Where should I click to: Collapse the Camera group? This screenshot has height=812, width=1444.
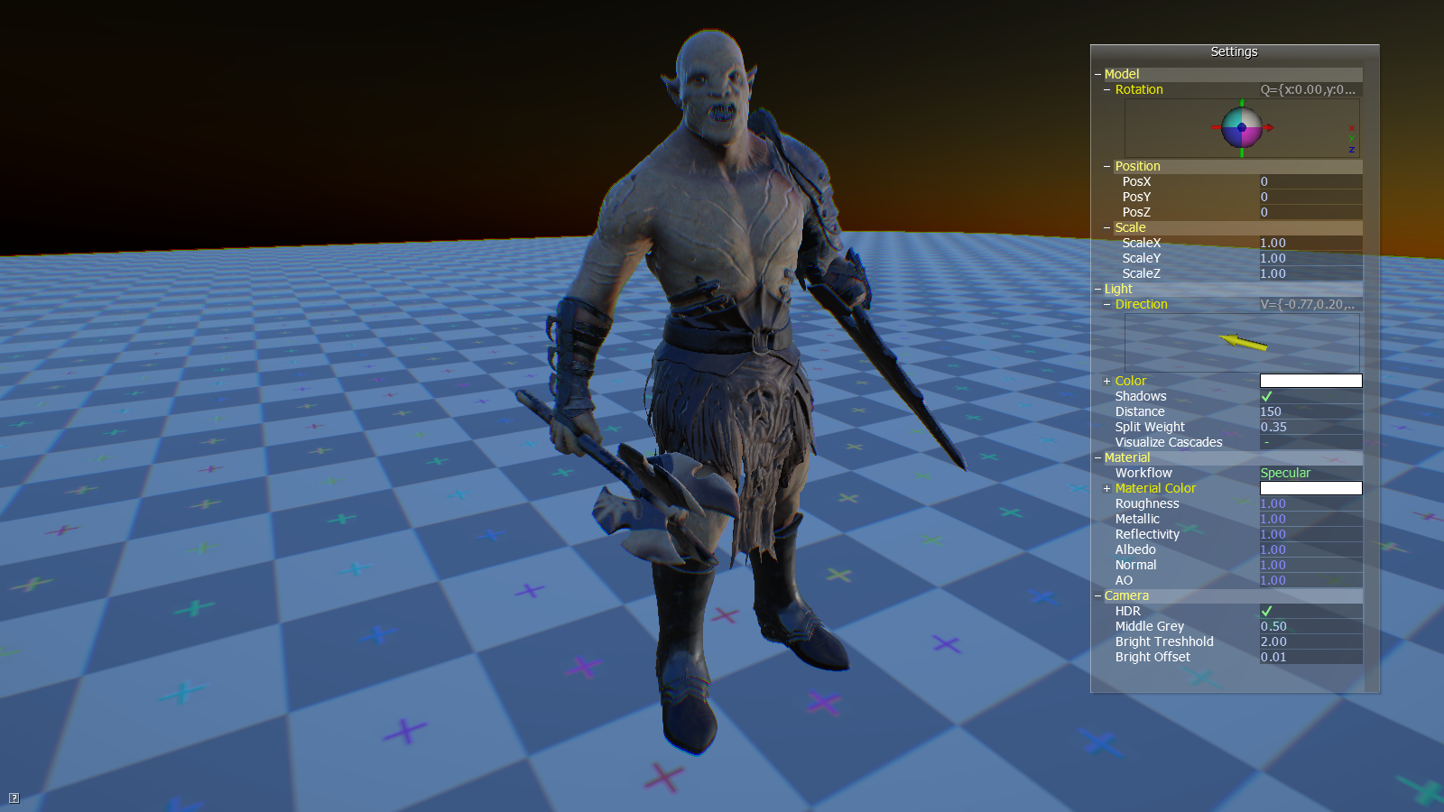click(1097, 595)
